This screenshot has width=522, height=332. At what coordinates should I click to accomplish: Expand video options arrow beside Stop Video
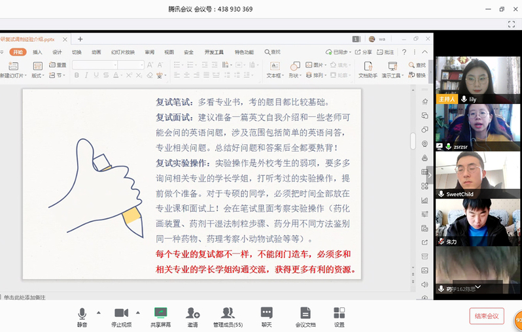pyautogui.click(x=139, y=312)
